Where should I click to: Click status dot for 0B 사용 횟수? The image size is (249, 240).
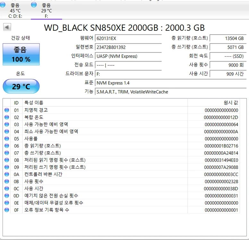[7, 181]
